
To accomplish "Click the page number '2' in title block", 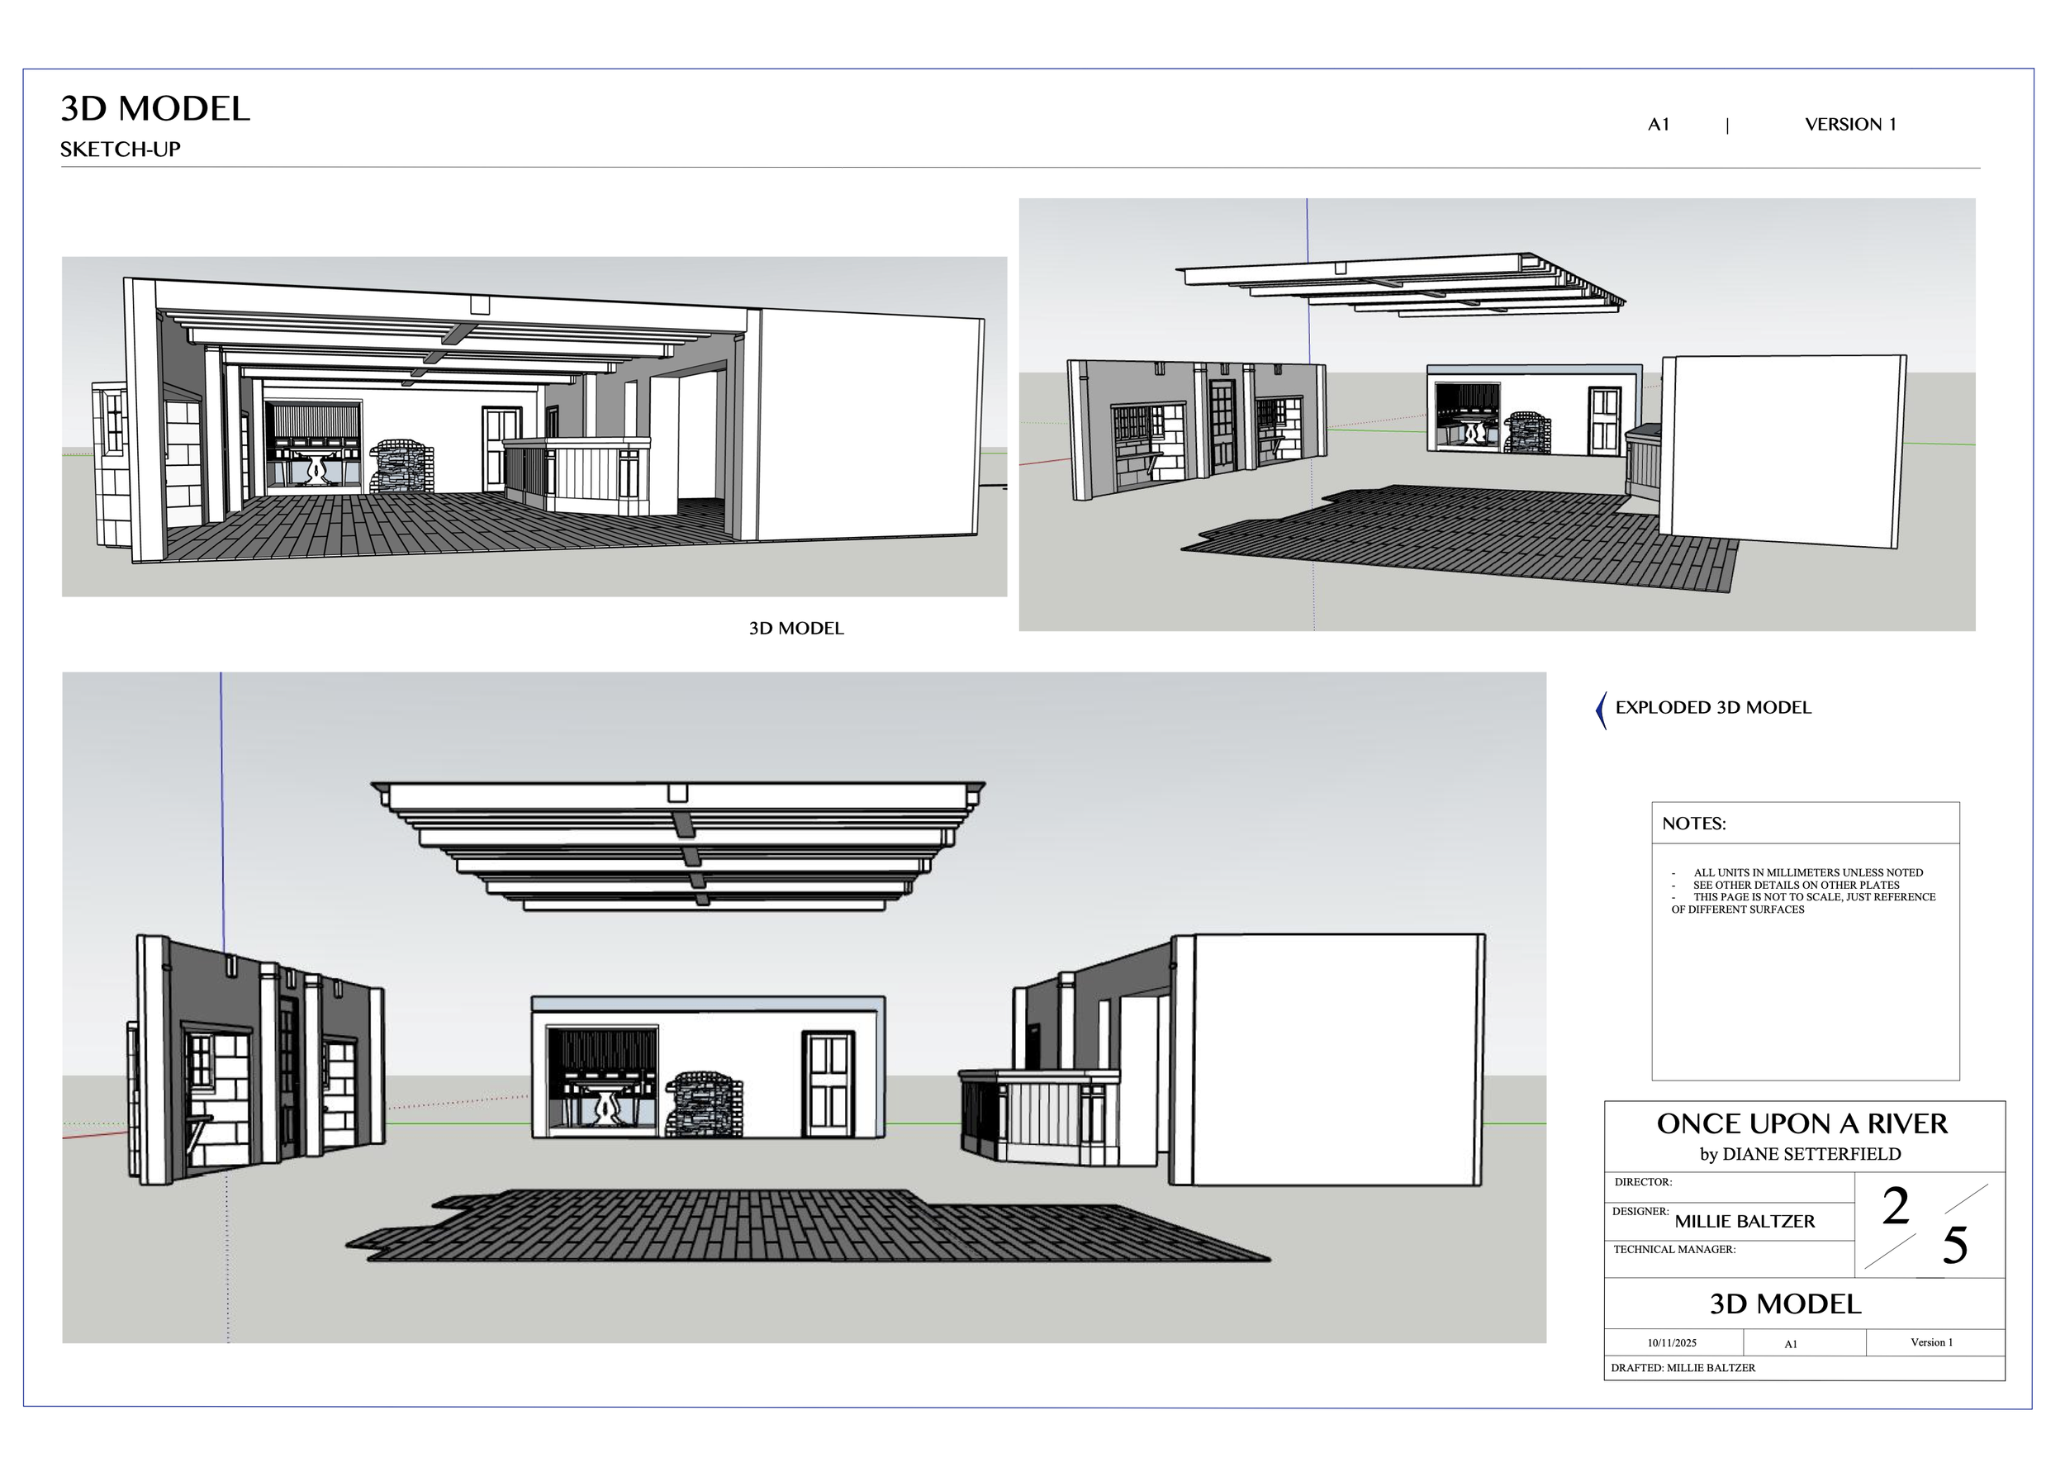I will tap(1896, 1205).
